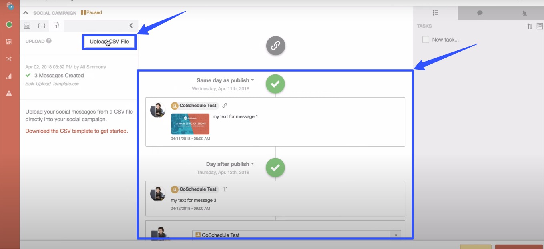Click the green checkmark next to Same day as publish

(x=275, y=84)
